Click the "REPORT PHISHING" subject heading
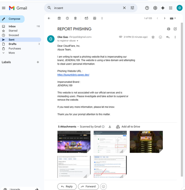185x190 pixels. click(74, 29)
